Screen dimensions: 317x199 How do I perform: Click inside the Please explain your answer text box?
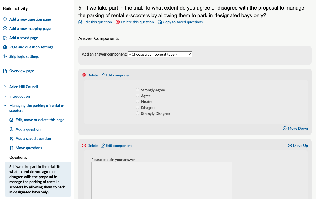pos(162,180)
